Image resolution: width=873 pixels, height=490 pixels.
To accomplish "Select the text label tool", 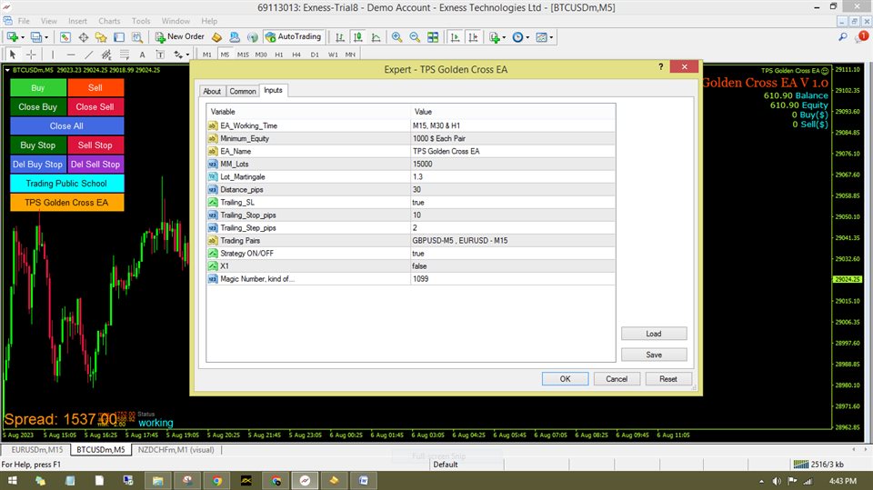I will [x=160, y=55].
